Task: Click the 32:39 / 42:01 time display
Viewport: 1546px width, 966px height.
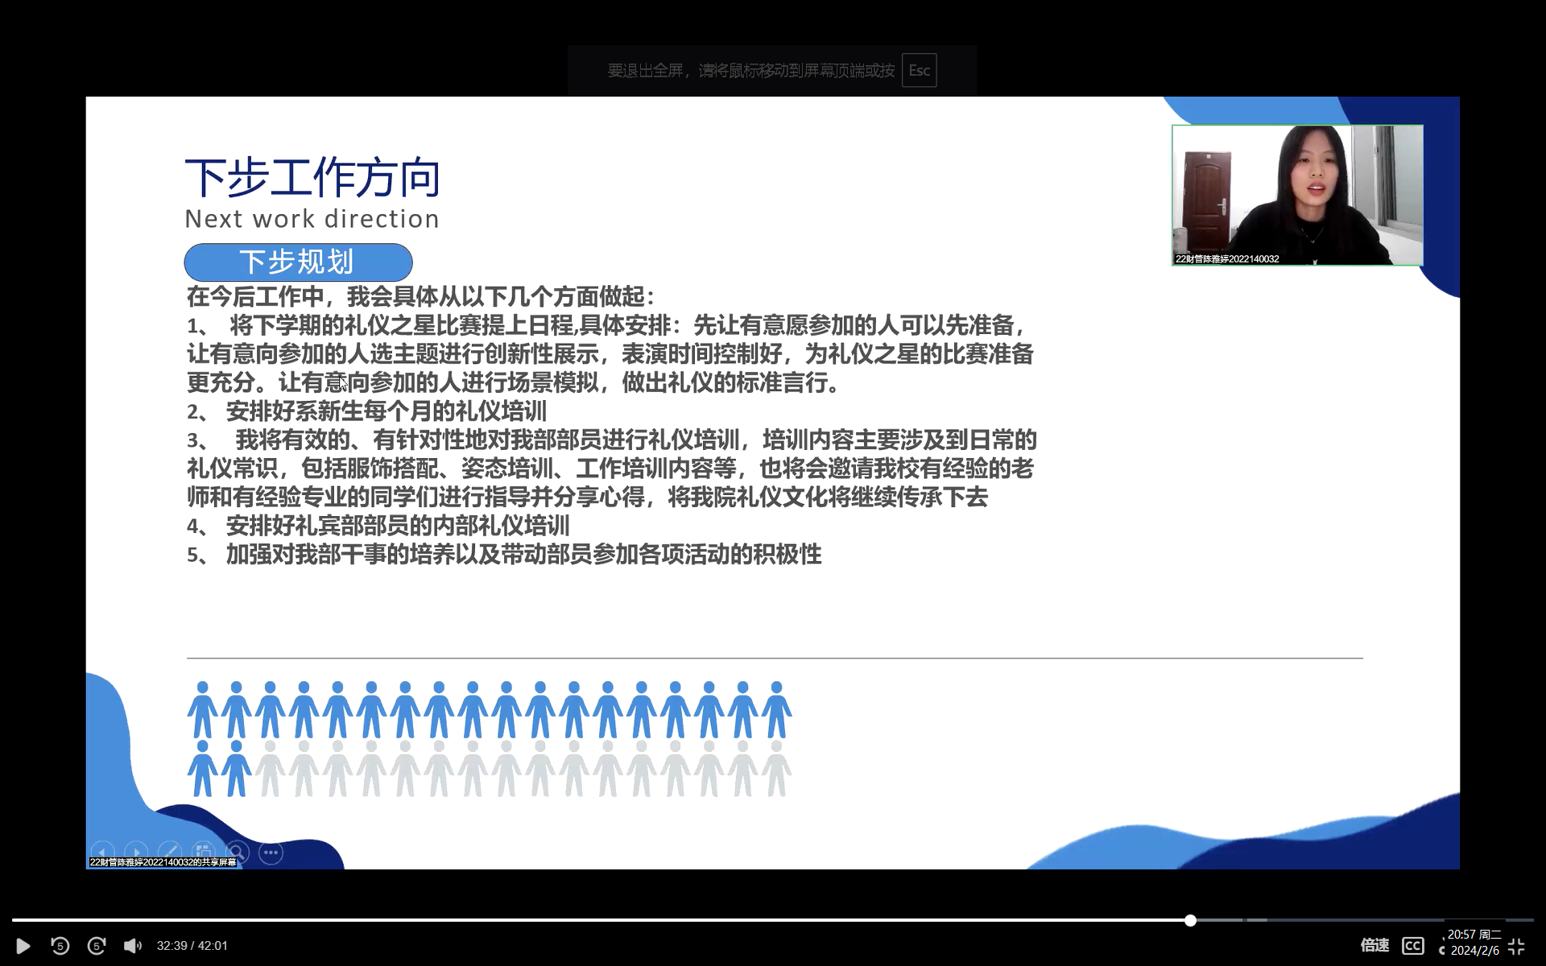Action: point(192,946)
